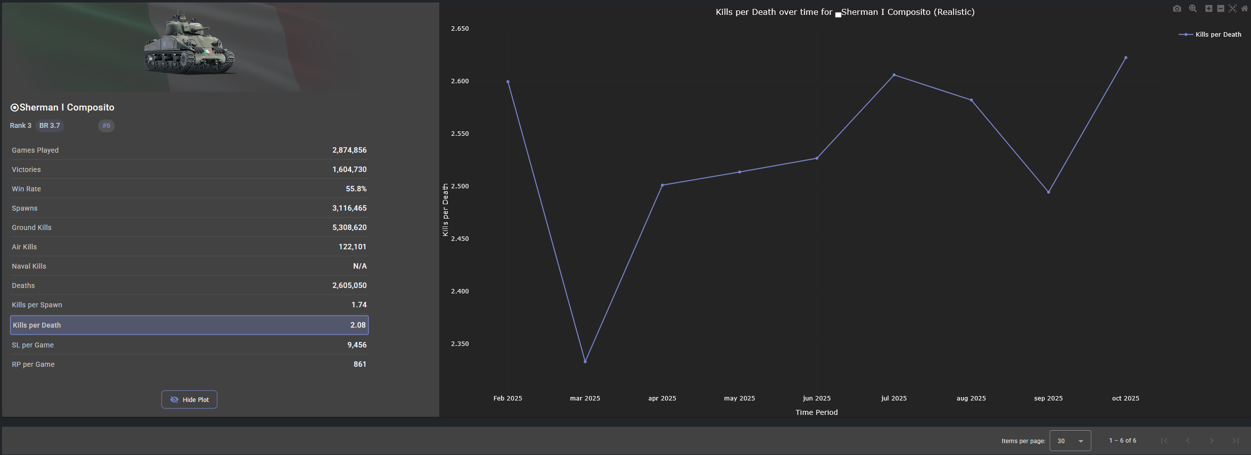Select the Kills per Death stat row
The width and height of the screenshot is (1251, 455).
189,325
